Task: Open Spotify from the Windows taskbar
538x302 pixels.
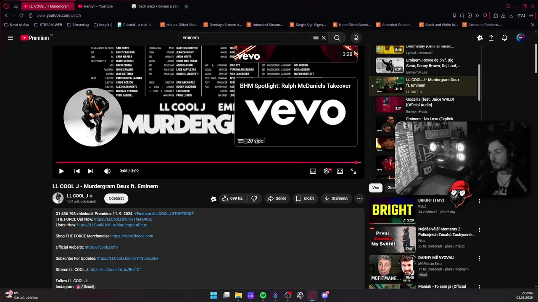Action: (x=263, y=295)
